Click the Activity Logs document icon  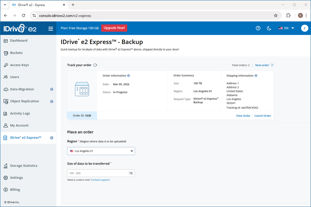click(6, 114)
